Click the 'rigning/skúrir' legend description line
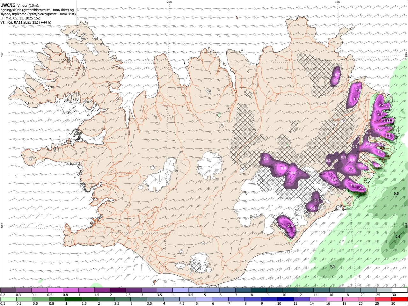408x306 pixels. pos(37,10)
